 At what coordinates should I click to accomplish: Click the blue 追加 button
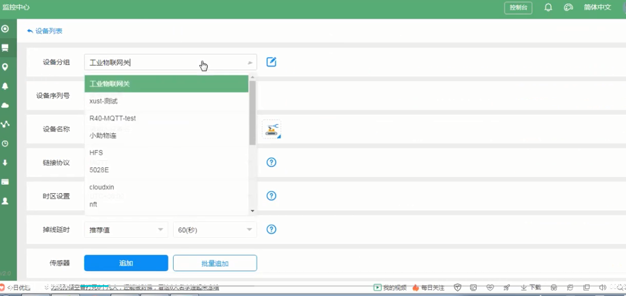(x=126, y=263)
